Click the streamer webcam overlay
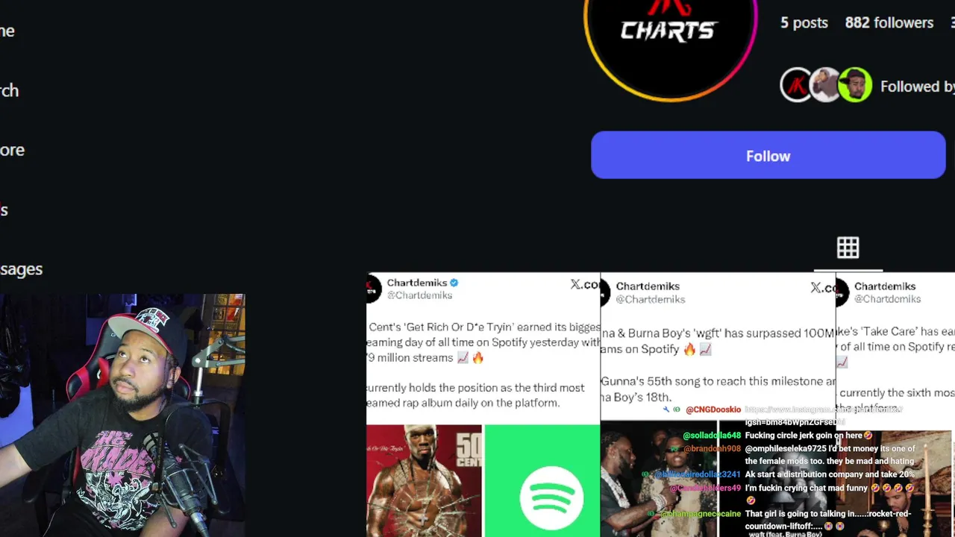The height and width of the screenshot is (537, 955). pos(122,415)
